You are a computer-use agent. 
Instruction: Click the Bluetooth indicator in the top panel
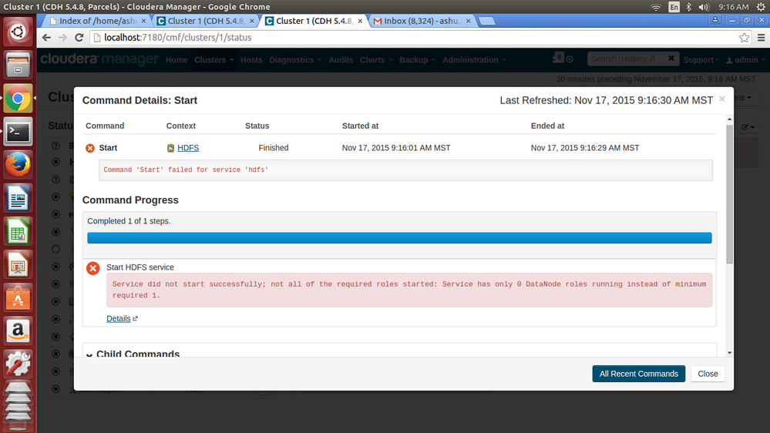point(688,7)
